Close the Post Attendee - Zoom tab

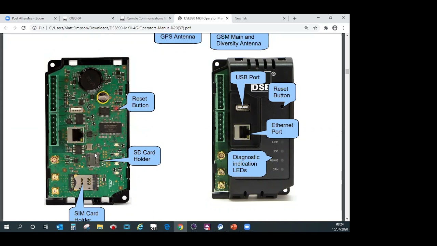click(x=56, y=18)
